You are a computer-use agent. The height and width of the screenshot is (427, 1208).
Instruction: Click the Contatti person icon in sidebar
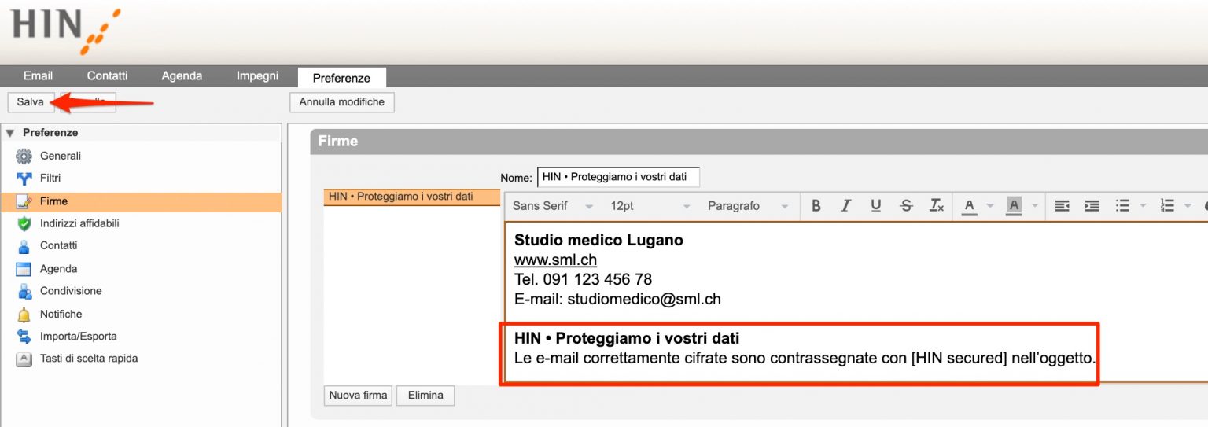[24, 246]
